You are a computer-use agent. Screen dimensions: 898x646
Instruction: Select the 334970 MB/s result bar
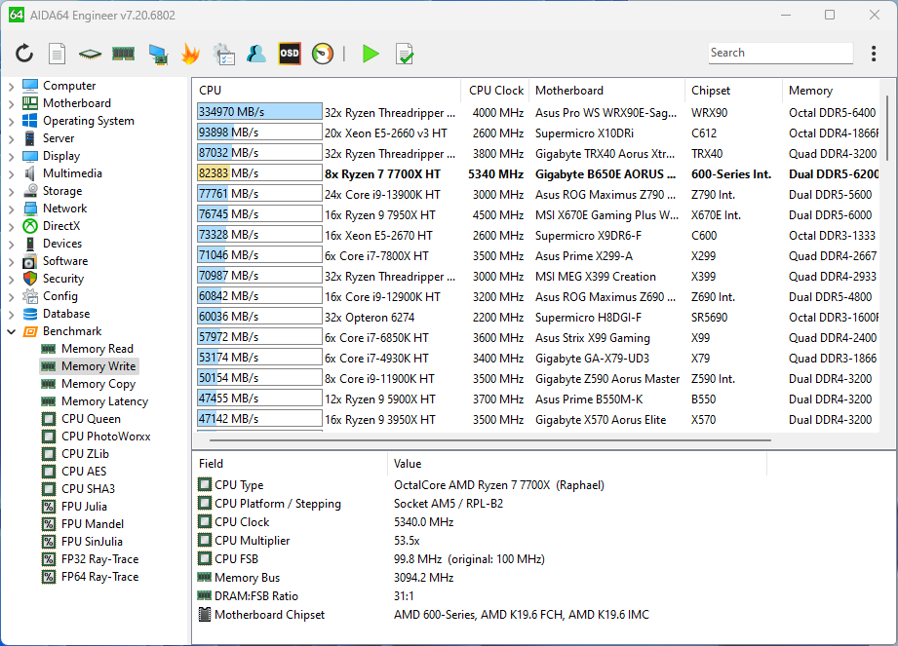tap(259, 112)
